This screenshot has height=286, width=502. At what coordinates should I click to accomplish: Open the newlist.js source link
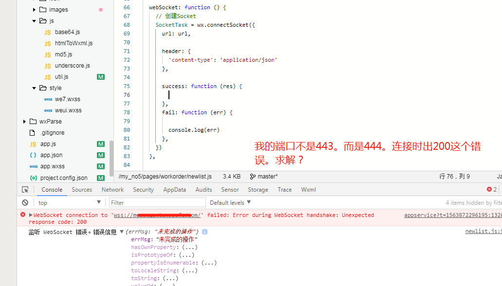(x=483, y=231)
